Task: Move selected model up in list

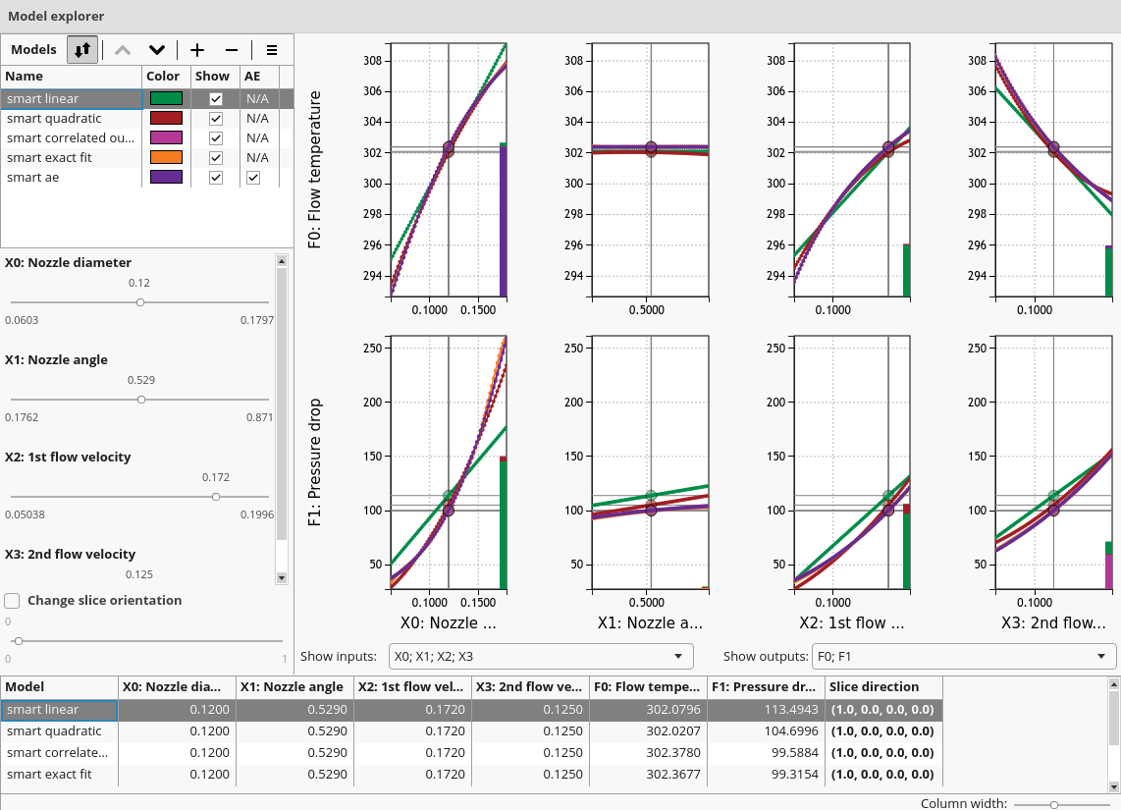Action: coord(123,50)
